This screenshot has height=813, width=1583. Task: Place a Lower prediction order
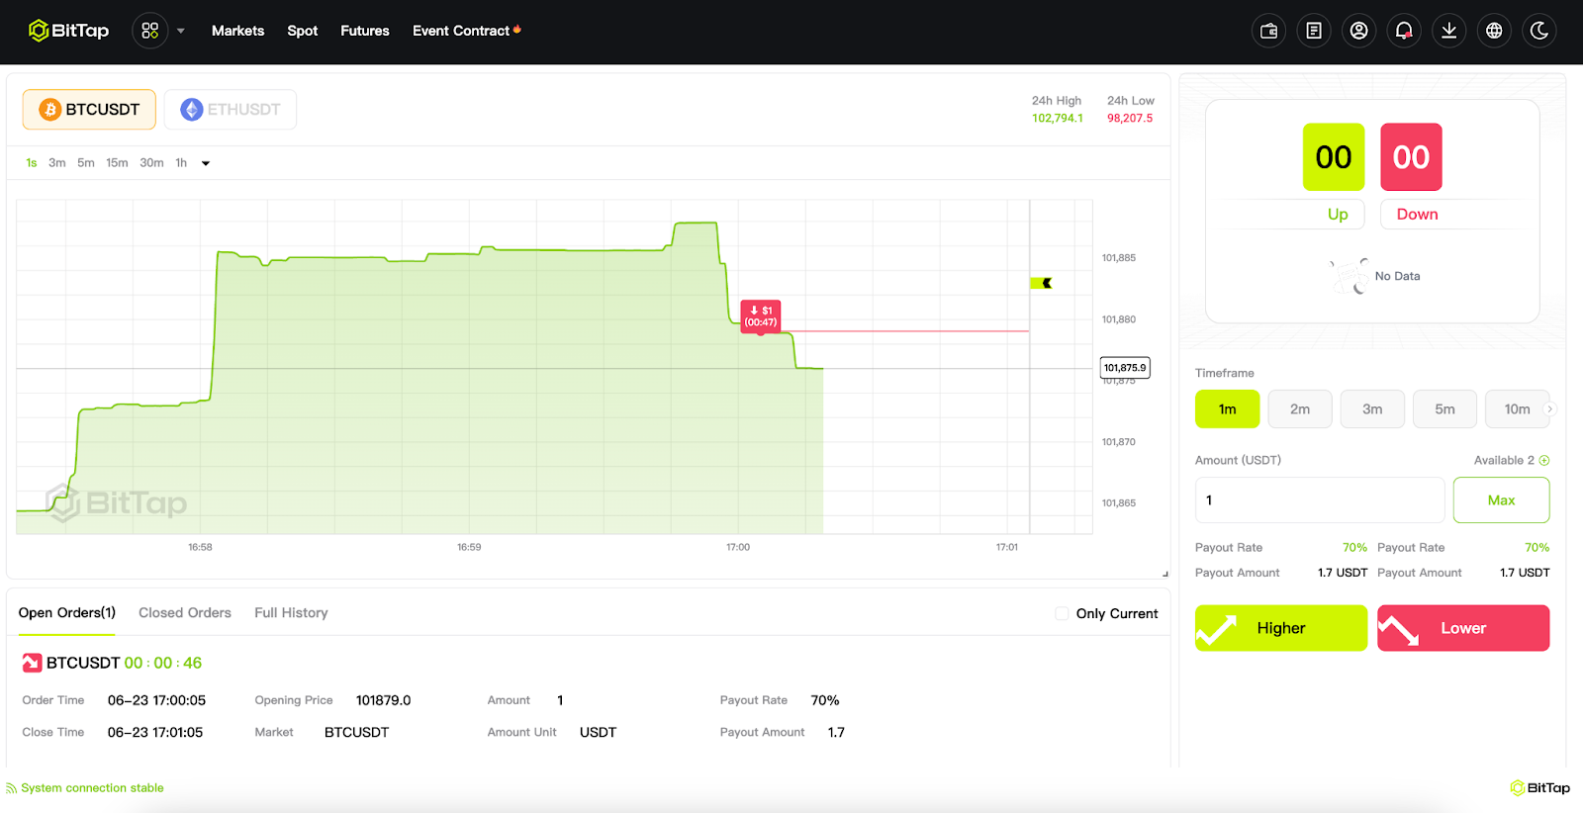click(x=1463, y=628)
